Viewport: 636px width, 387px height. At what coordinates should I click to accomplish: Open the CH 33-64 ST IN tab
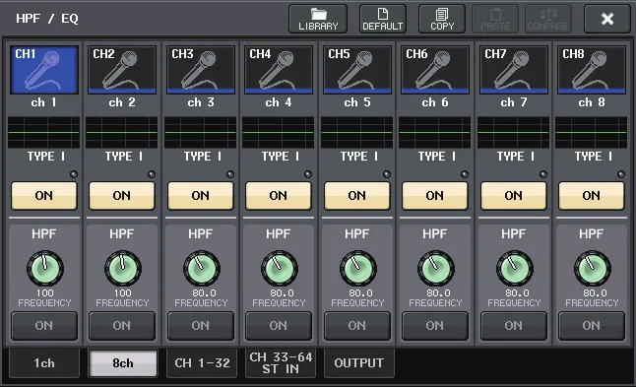click(281, 363)
